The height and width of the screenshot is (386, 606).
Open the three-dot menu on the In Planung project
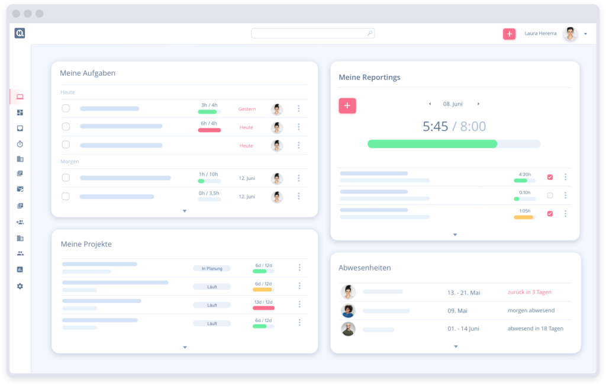[x=299, y=268]
